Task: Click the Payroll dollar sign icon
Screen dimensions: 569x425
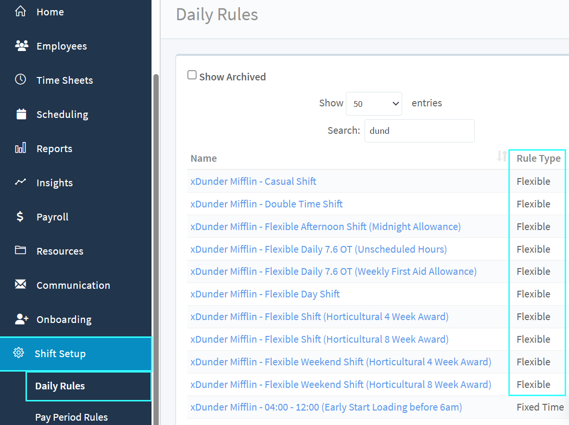Action: 20,217
